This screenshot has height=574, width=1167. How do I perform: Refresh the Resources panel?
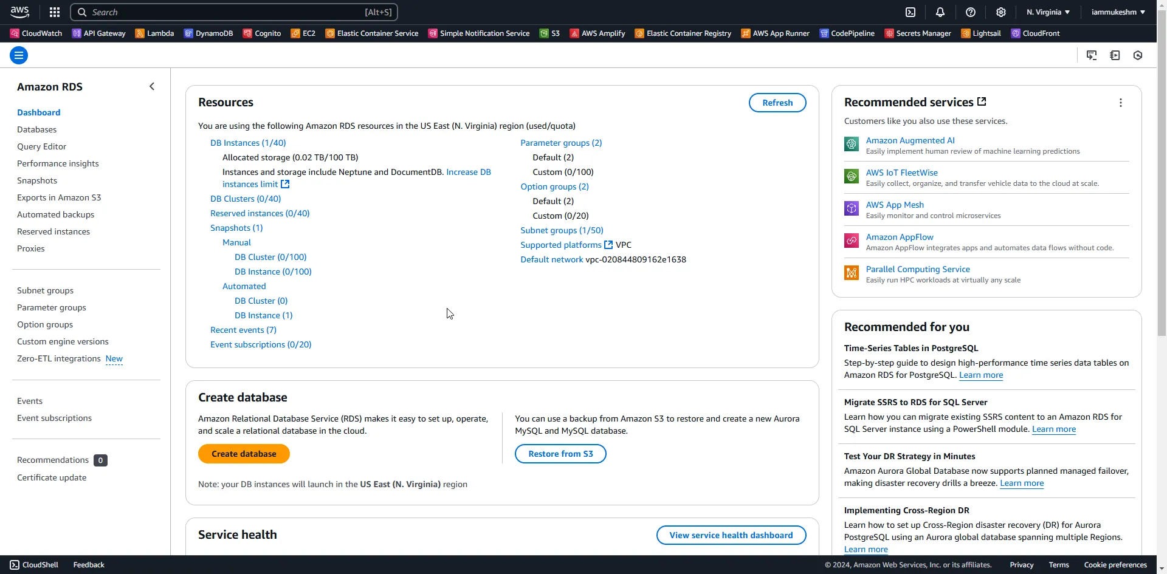pos(777,102)
